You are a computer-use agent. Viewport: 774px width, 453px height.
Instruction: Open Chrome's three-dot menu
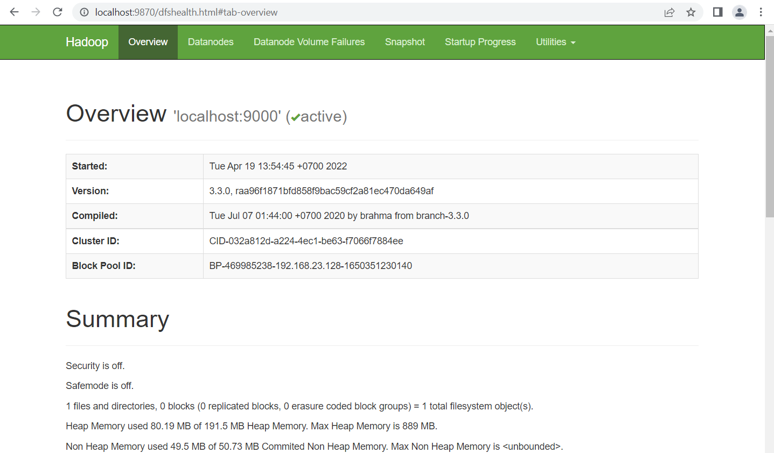(x=761, y=12)
